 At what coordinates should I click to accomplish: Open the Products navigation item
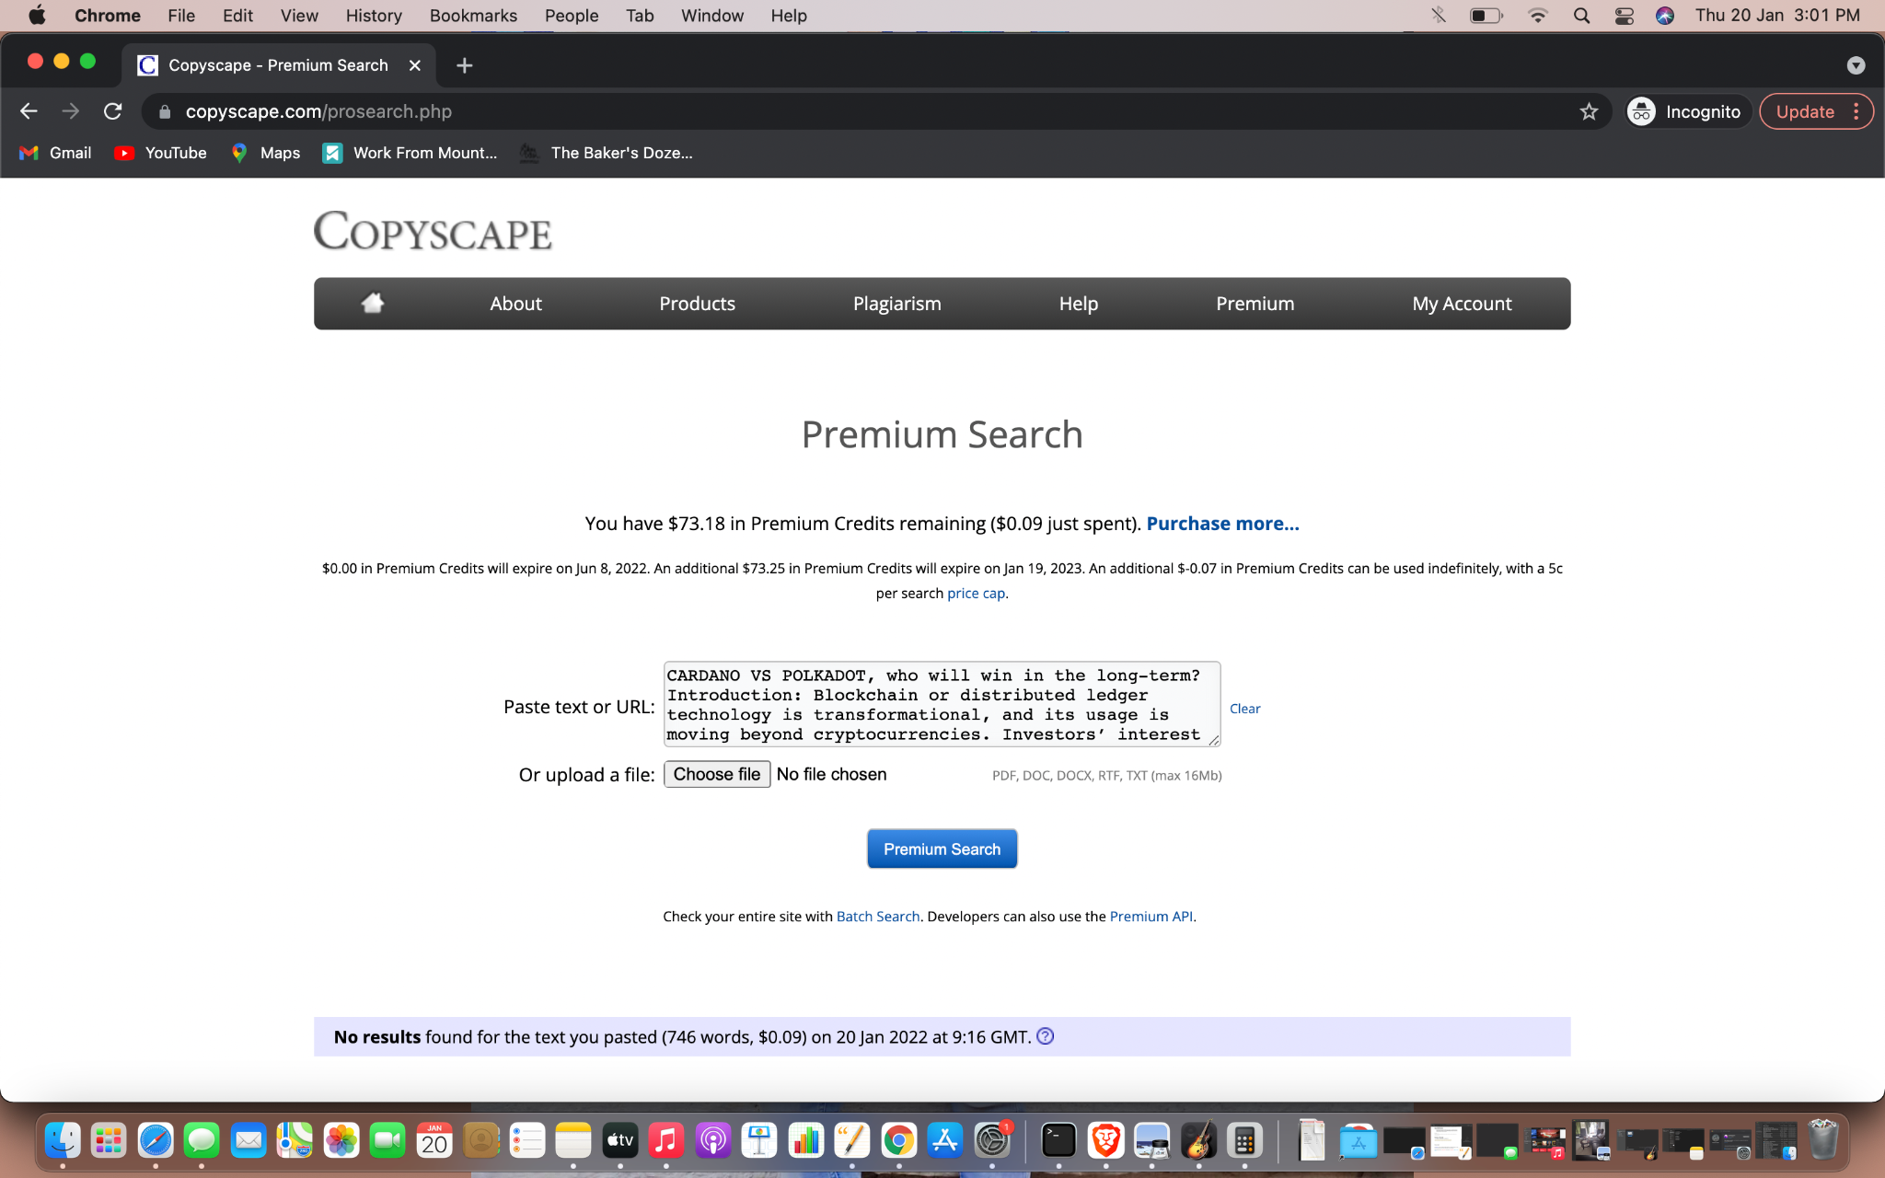697,304
